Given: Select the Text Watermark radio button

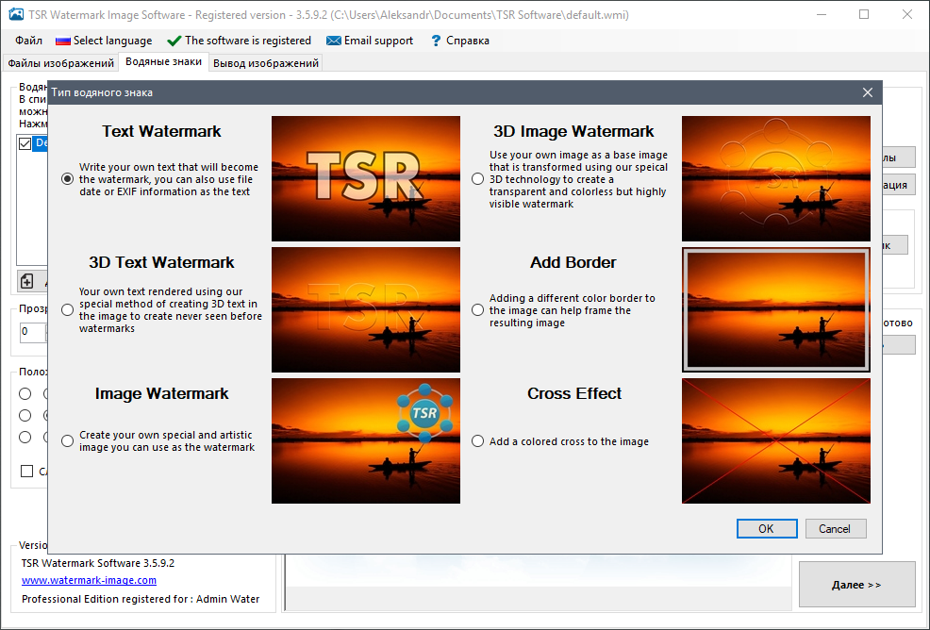Looking at the screenshot, I should [68, 178].
